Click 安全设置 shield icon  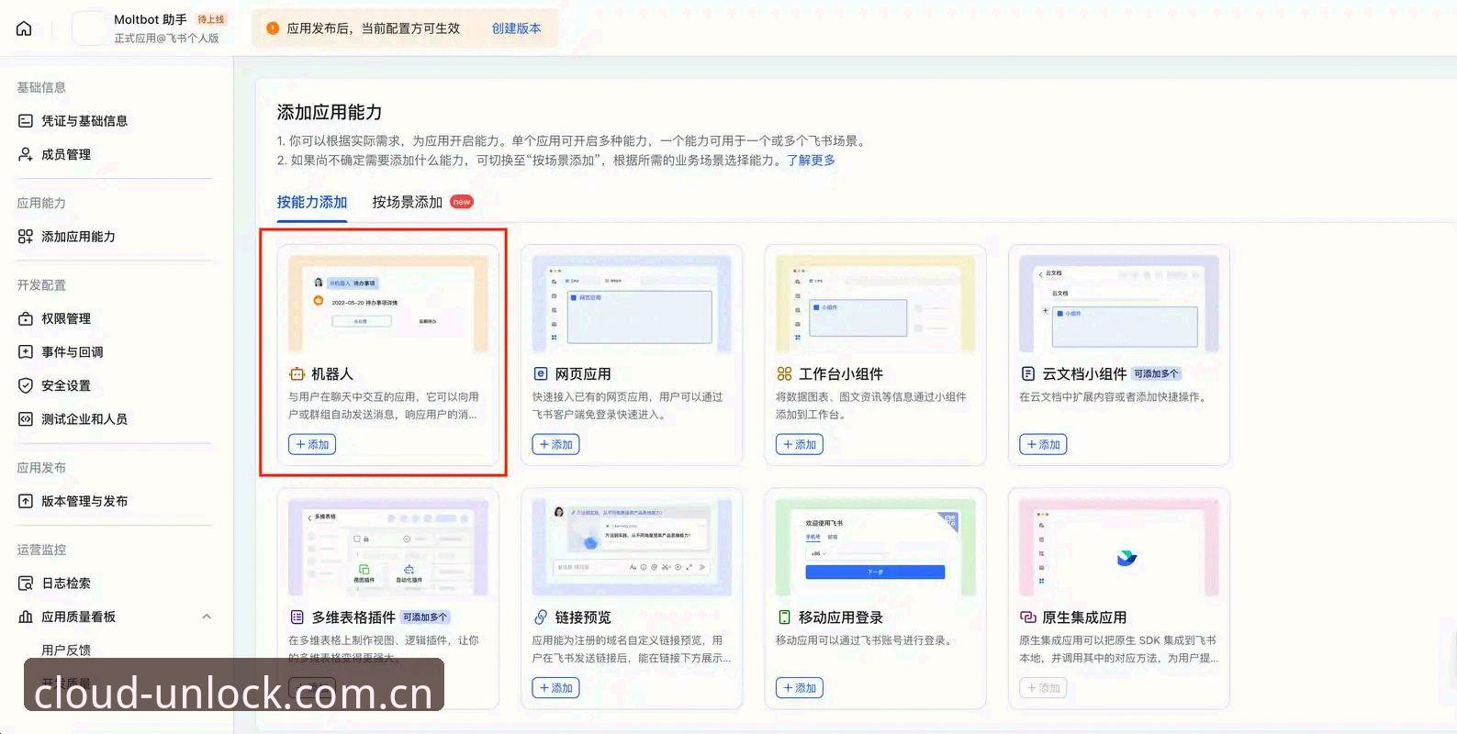pos(26,385)
